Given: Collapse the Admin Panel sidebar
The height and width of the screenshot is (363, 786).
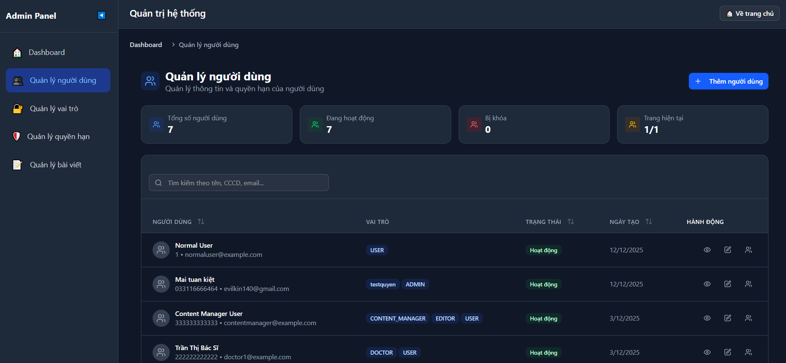Looking at the screenshot, I should pyautogui.click(x=101, y=15).
